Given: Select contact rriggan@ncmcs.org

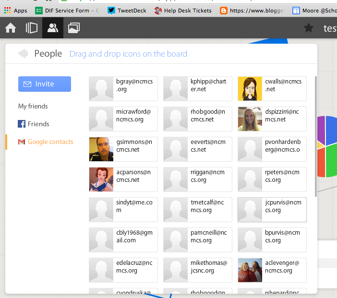Looking at the screenshot, I should tap(198, 179).
